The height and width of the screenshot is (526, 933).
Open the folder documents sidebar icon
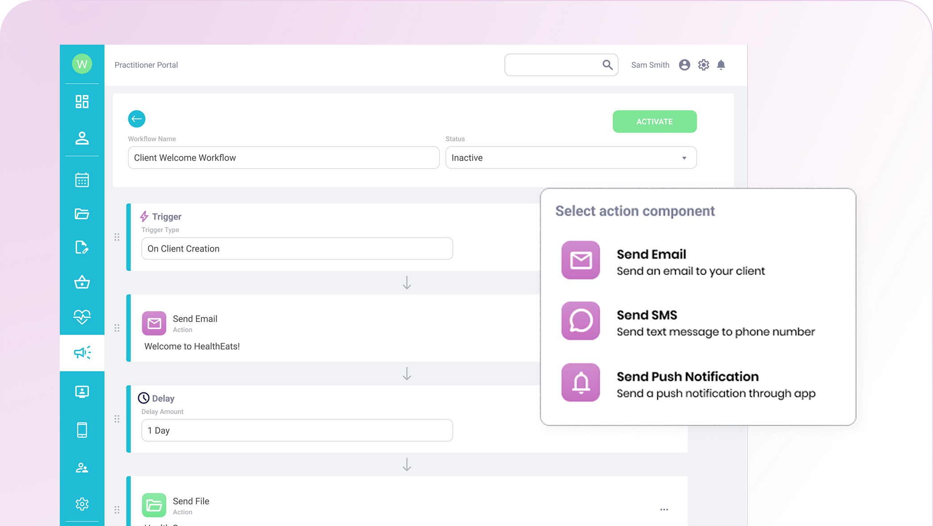[82, 214]
